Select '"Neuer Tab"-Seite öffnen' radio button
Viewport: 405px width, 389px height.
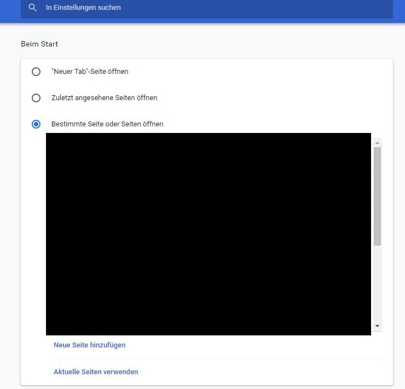[36, 72]
